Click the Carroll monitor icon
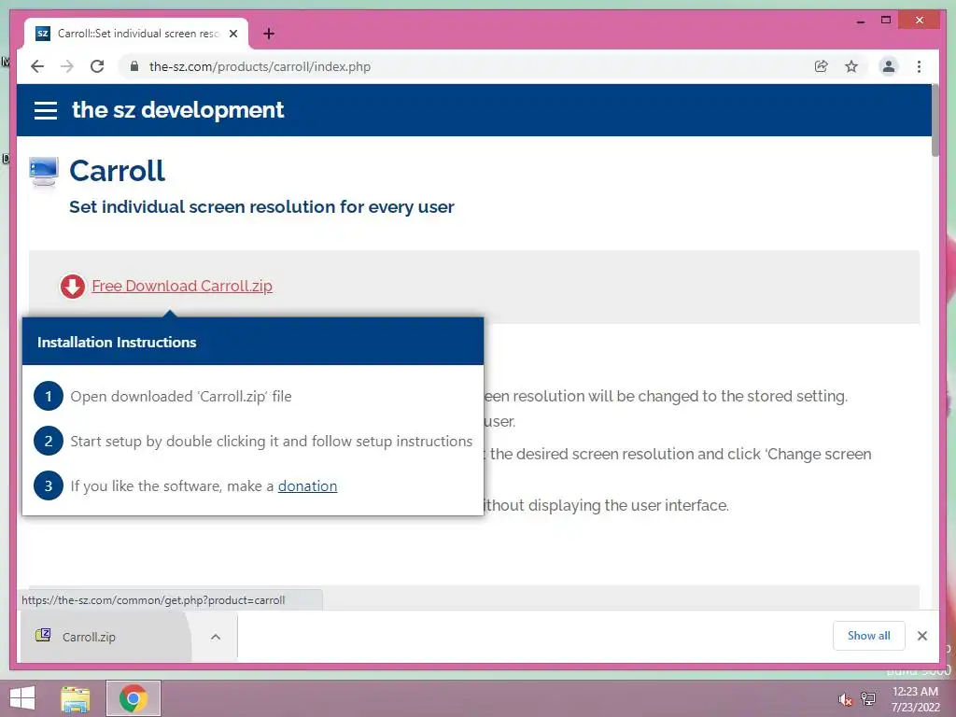This screenshot has height=717, width=956. tap(44, 172)
